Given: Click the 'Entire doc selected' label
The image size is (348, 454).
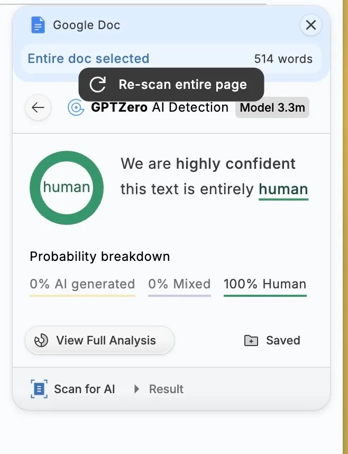Looking at the screenshot, I should click(88, 59).
